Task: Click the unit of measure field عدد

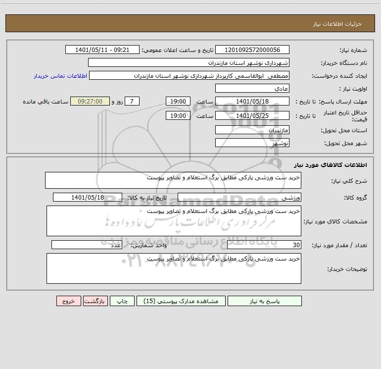Action: click(x=87, y=245)
